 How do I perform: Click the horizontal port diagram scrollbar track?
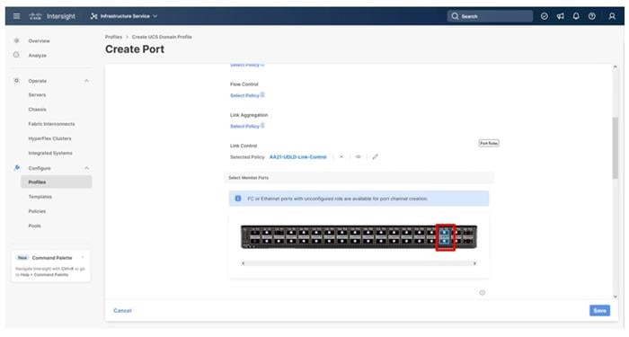pyautogui.click(x=359, y=263)
